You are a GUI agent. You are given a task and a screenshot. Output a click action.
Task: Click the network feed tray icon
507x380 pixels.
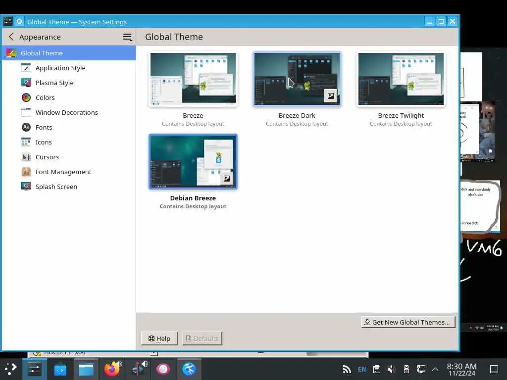(347, 369)
